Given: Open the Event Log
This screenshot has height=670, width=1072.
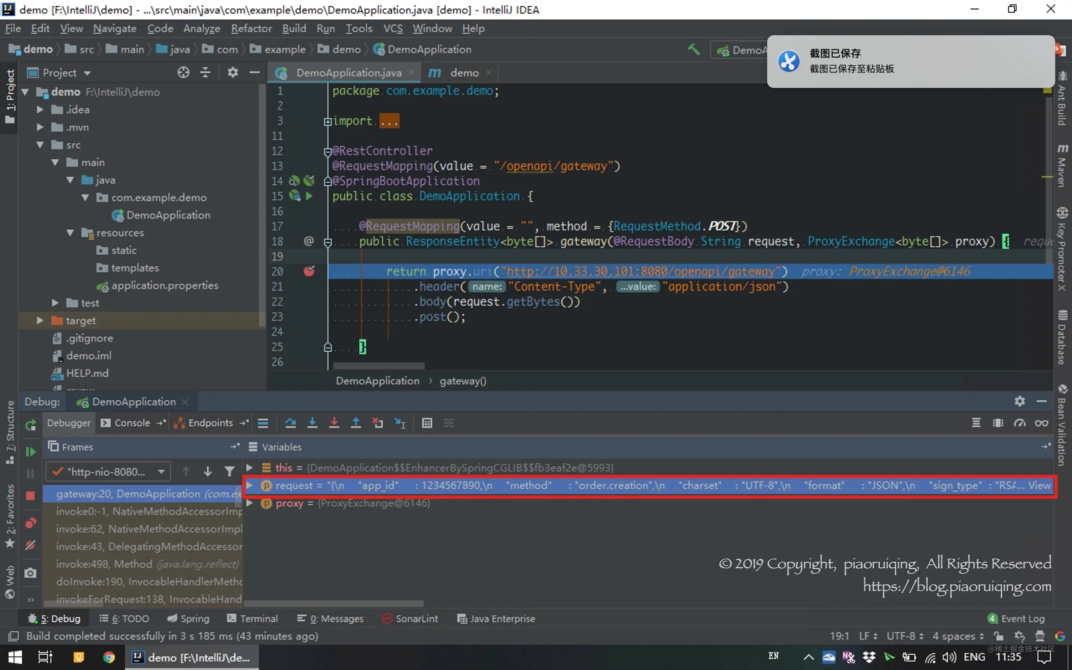Looking at the screenshot, I should pos(1016,618).
